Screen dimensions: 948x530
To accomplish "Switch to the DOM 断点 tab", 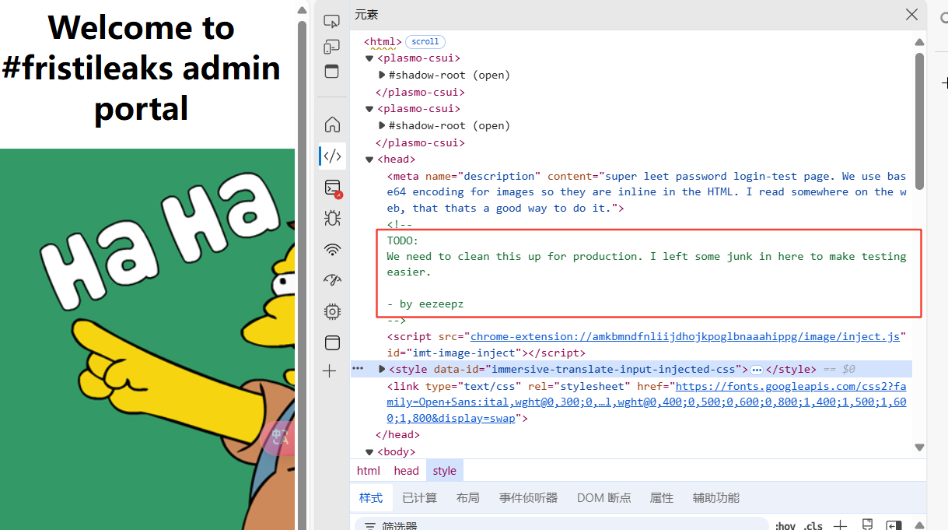I will tap(604, 498).
